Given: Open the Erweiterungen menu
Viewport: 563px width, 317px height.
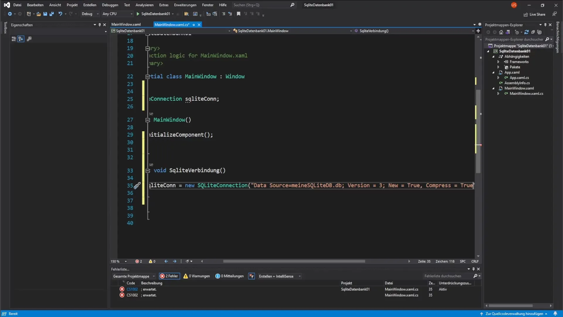Looking at the screenshot, I should (185, 5).
